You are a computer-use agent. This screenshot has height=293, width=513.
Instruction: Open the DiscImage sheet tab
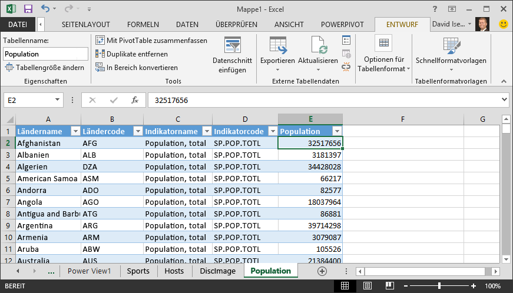click(217, 271)
